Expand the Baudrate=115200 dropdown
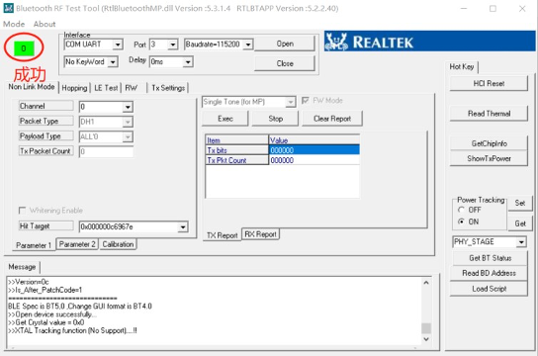The height and width of the screenshot is (356, 538). click(248, 44)
